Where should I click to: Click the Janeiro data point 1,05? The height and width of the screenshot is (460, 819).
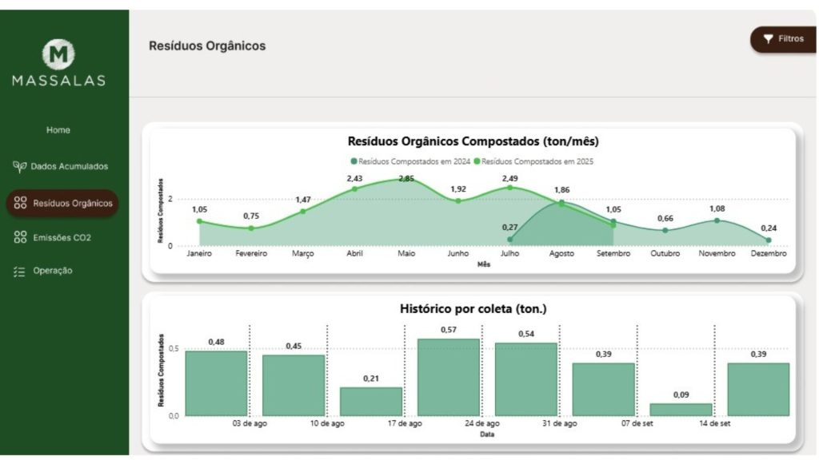(199, 222)
